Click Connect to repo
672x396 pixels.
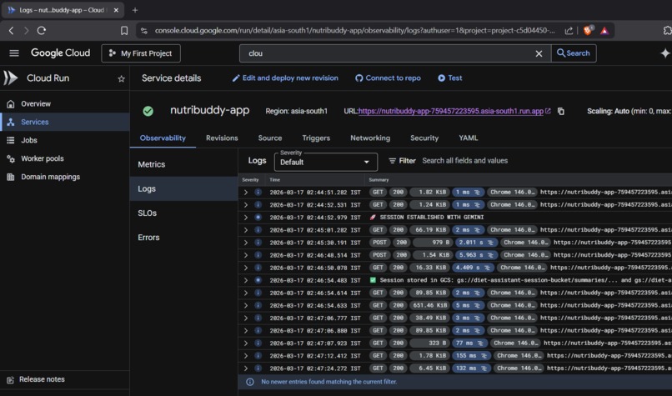pyautogui.click(x=388, y=78)
